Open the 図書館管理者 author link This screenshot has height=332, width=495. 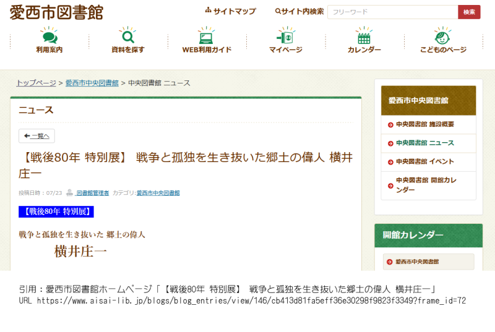point(92,193)
